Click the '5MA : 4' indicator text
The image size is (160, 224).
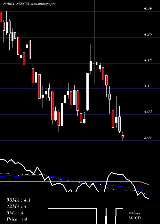click(x=15, y=213)
